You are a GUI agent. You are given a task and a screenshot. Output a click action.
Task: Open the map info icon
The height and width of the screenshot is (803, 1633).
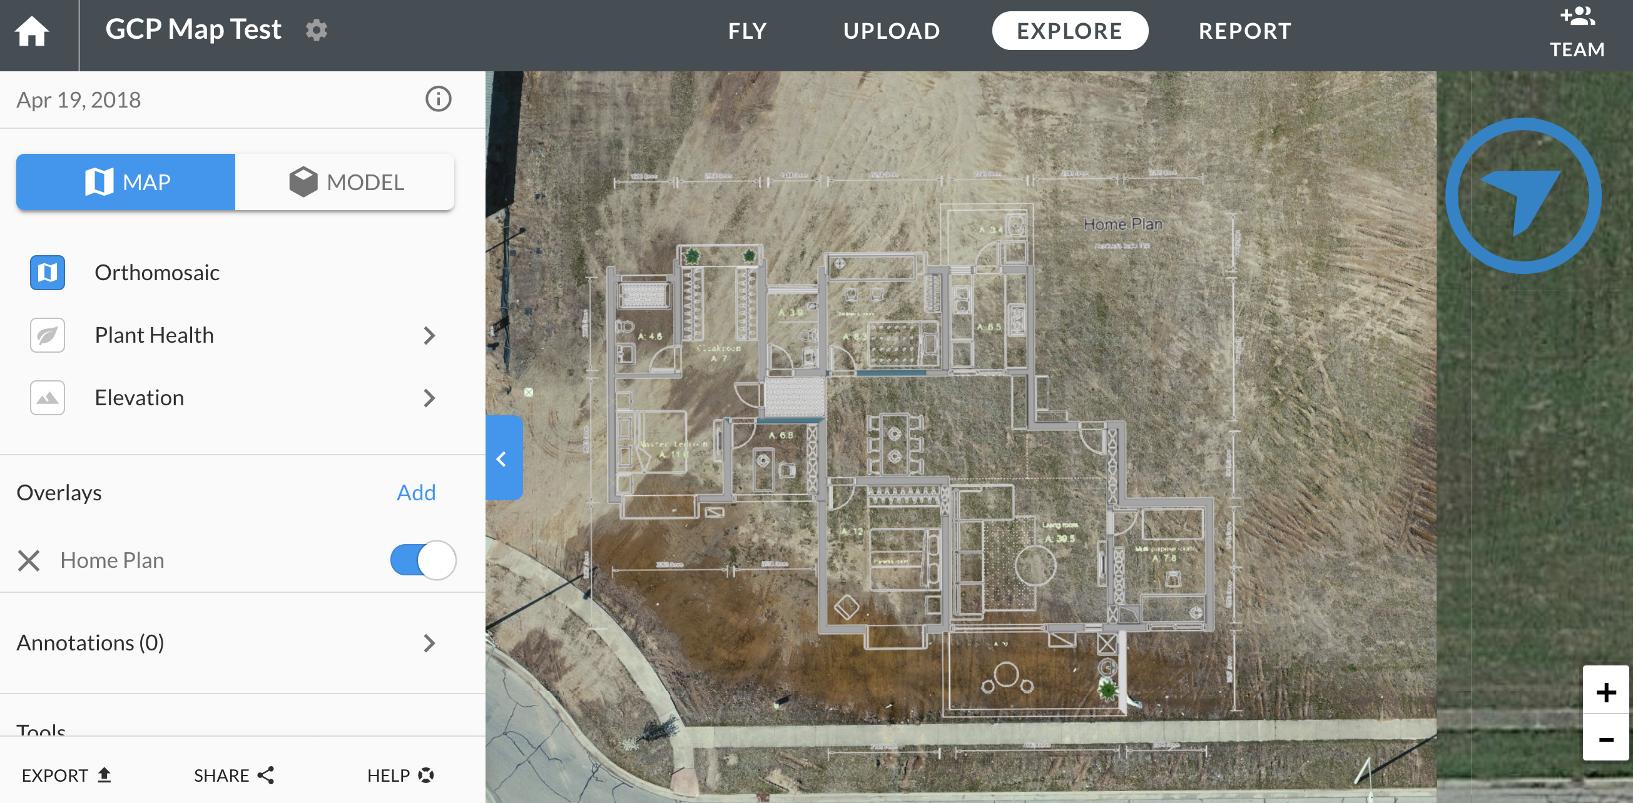(x=437, y=99)
